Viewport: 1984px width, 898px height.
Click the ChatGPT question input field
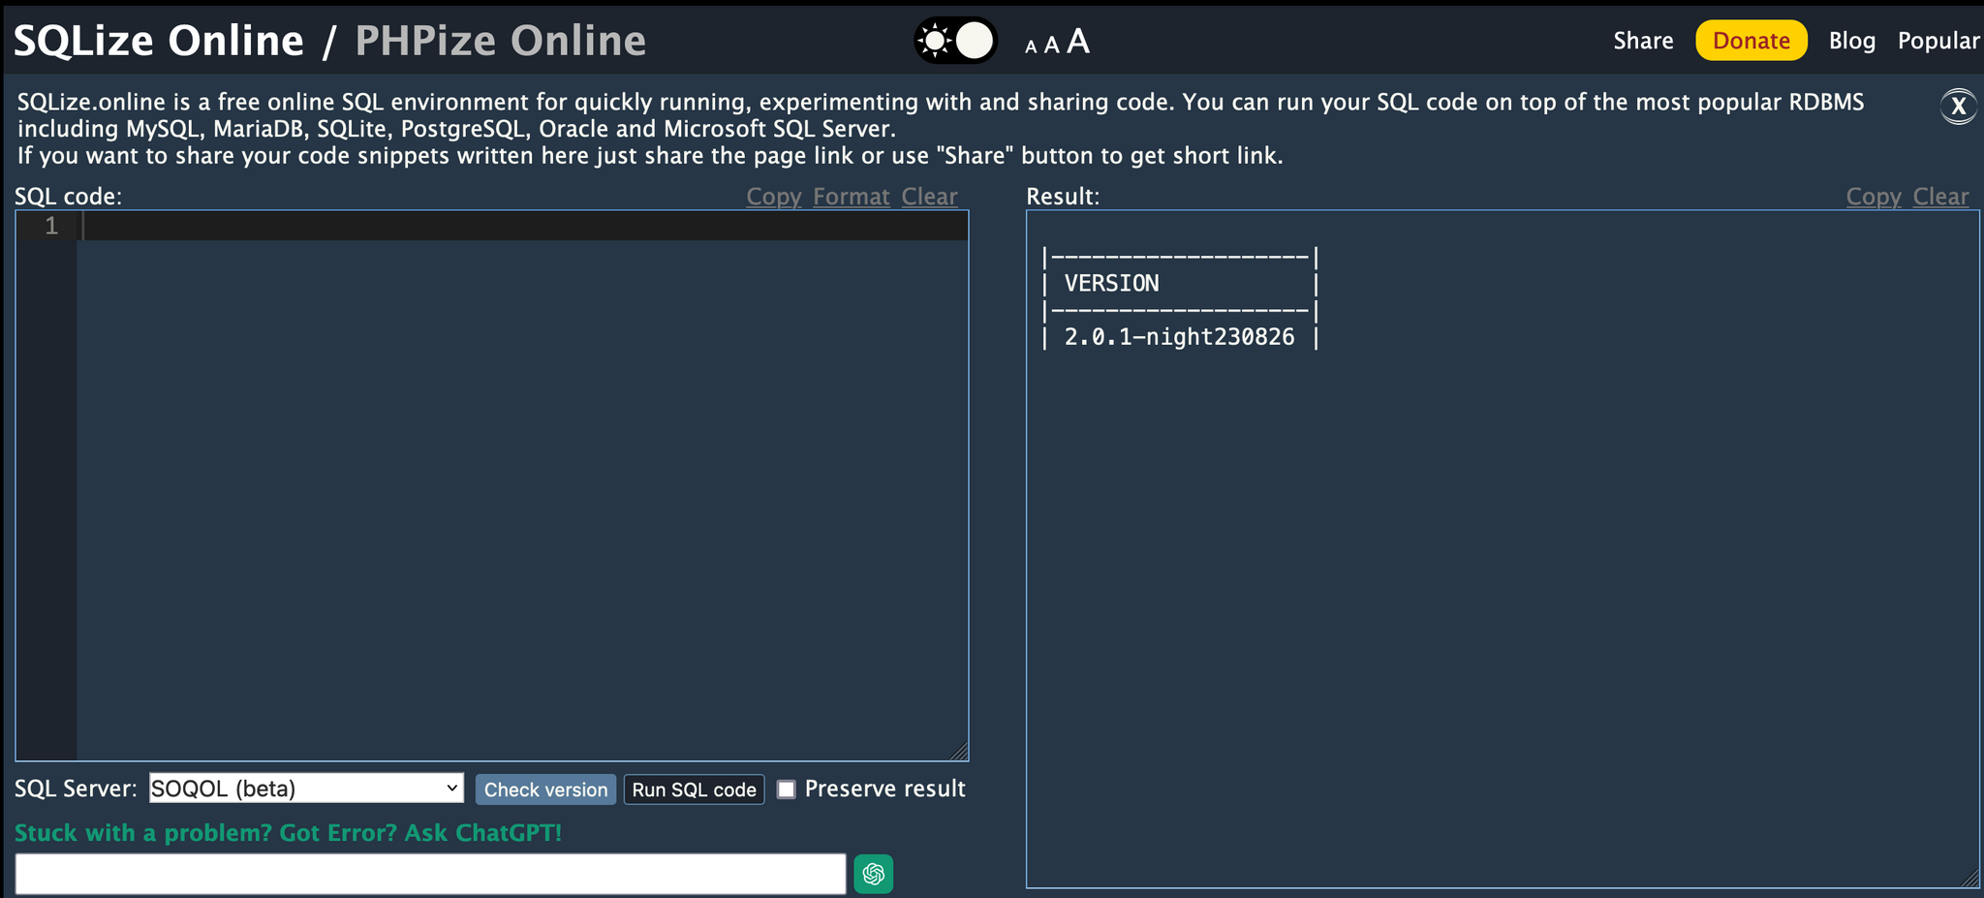tap(430, 874)
